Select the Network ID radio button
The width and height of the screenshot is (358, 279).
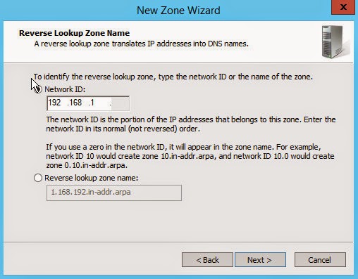38,89
